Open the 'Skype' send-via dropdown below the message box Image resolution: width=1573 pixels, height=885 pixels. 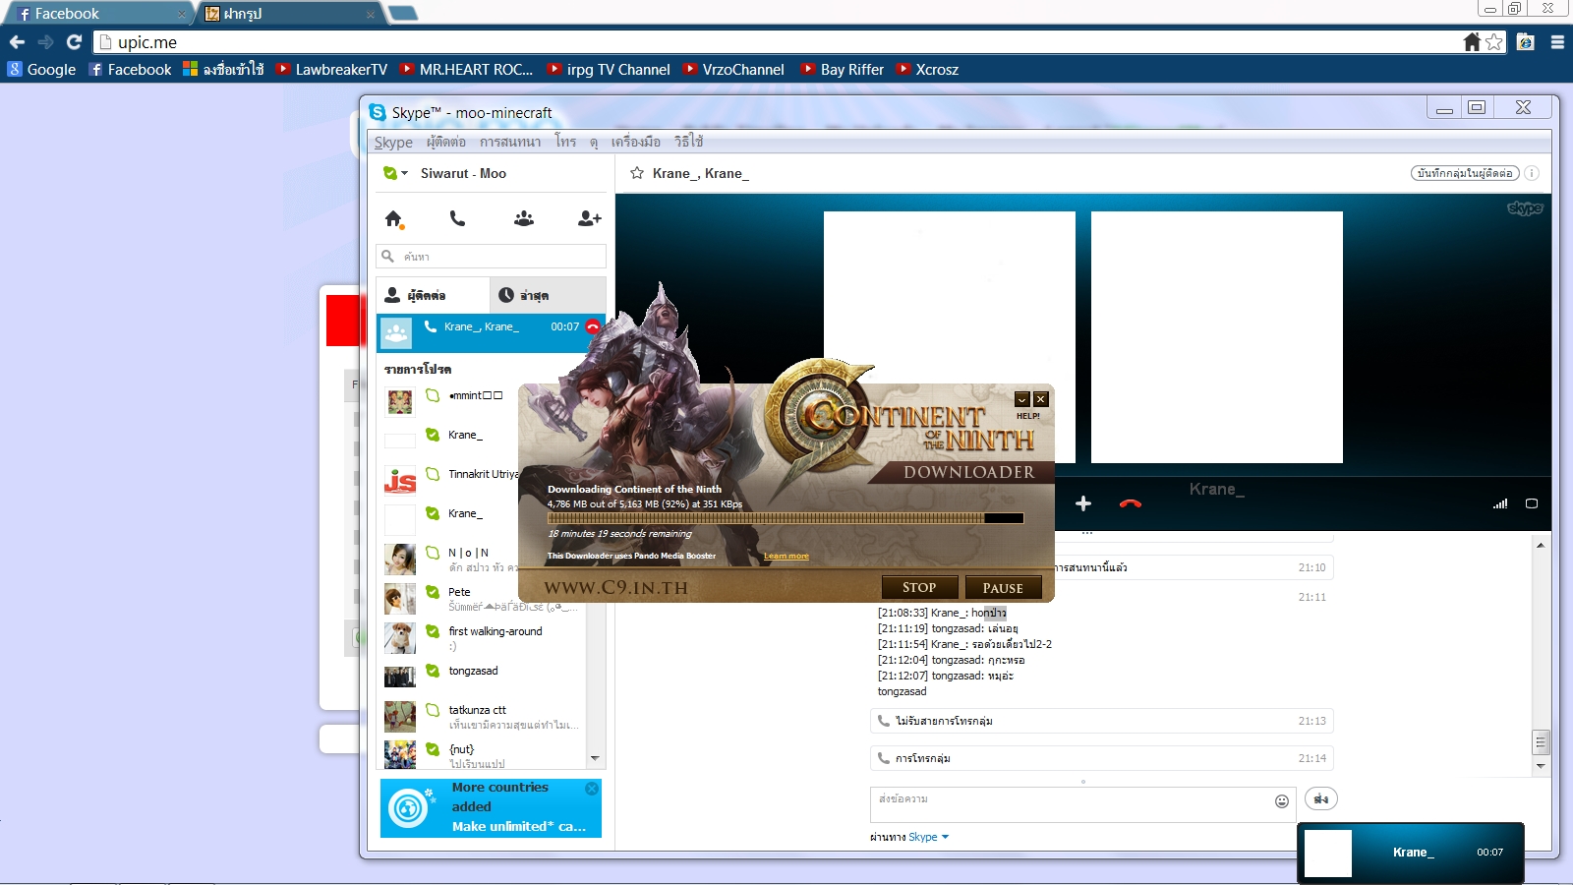point(929,837)
